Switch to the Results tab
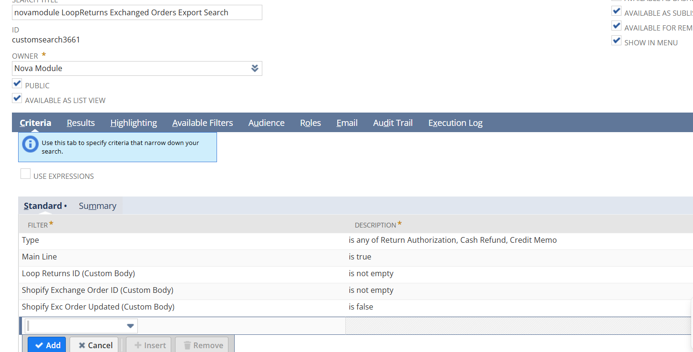This screenshot has height=352, width=693. [x=81, y=123]
